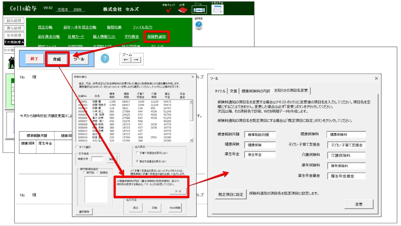Image resolution: width=401 pixels, height=226 pixels.
Task: Switch to the 文言 tab
Action: (x=233, y=91)
